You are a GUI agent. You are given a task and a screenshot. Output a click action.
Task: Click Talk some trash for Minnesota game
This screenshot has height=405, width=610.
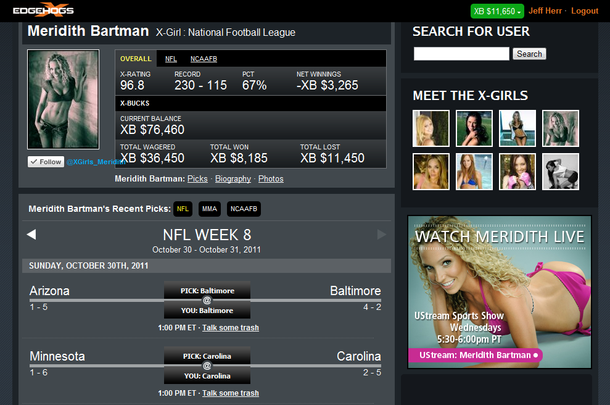point(230,393)
